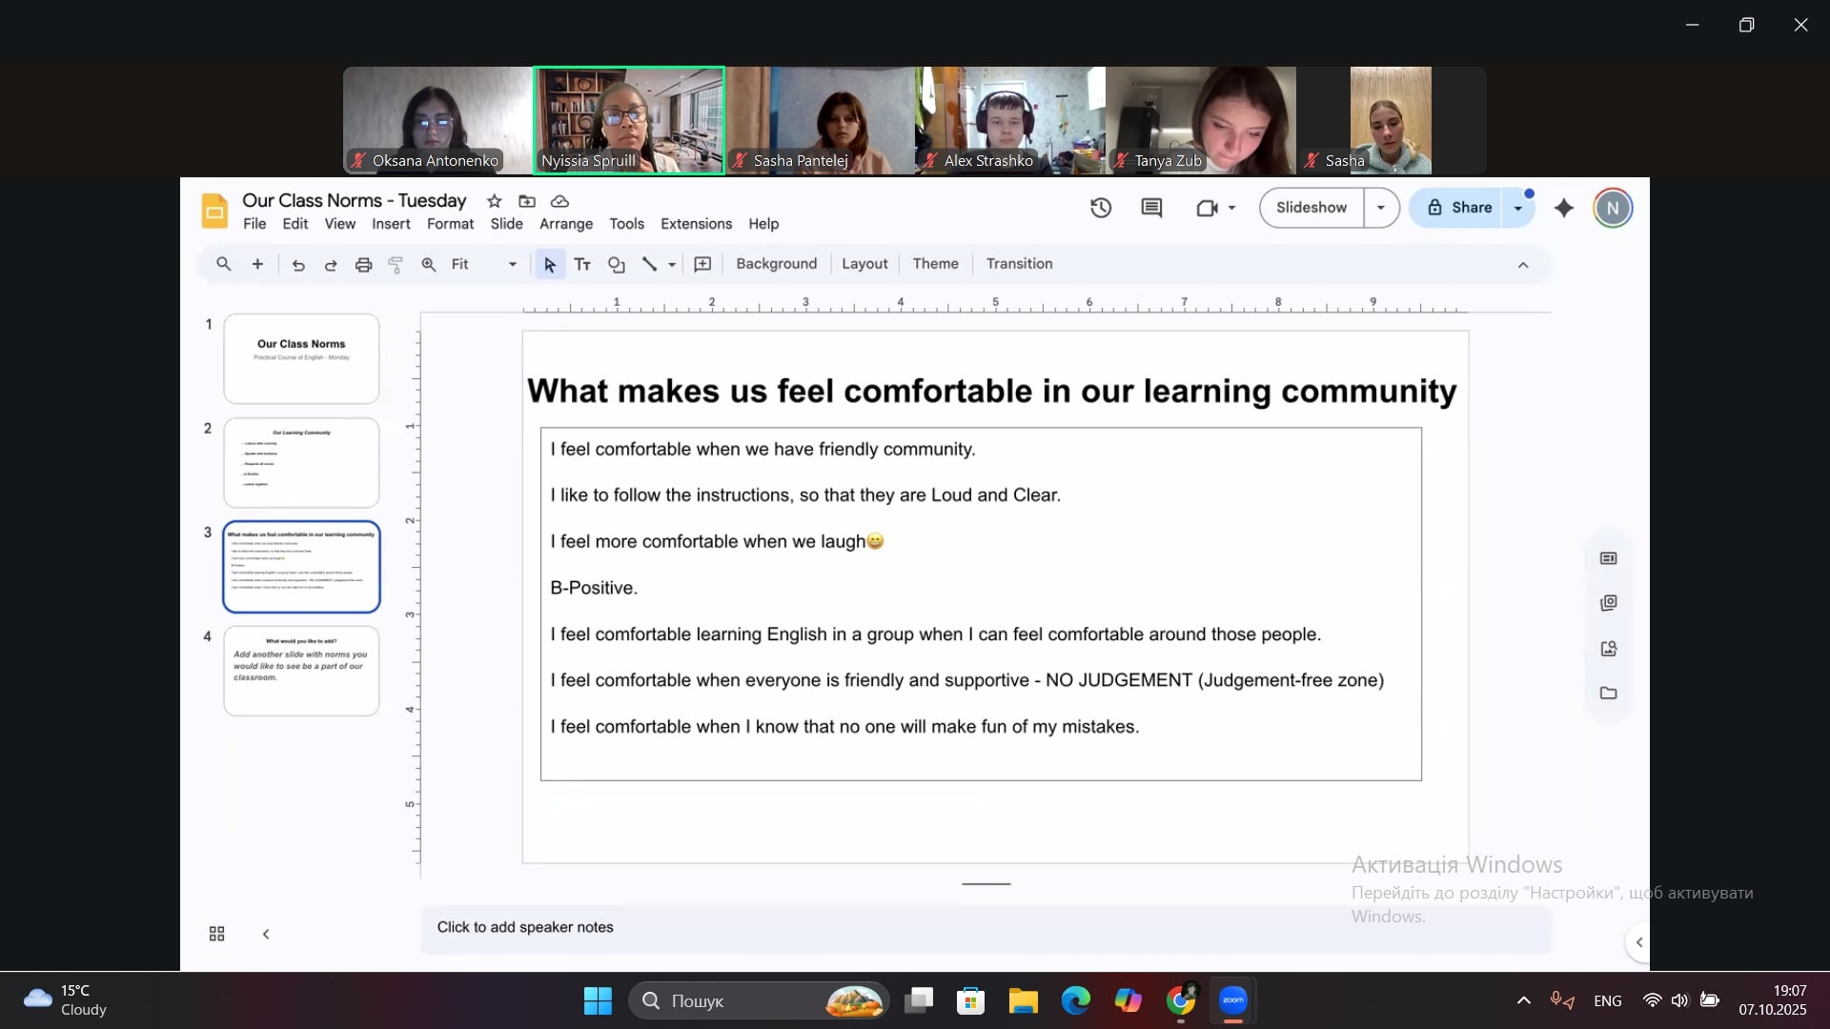
Task: Collapse the slide filmstrip panel
Action: pyautogui.click(x=266, y=934)
